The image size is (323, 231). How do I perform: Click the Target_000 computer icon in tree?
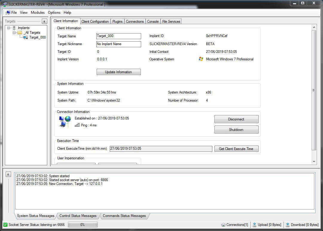[x=25, y=37]
